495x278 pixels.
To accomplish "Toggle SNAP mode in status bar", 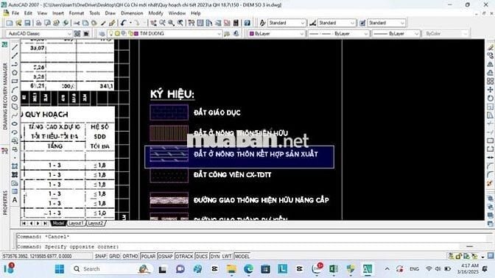I will coord(100,256).
